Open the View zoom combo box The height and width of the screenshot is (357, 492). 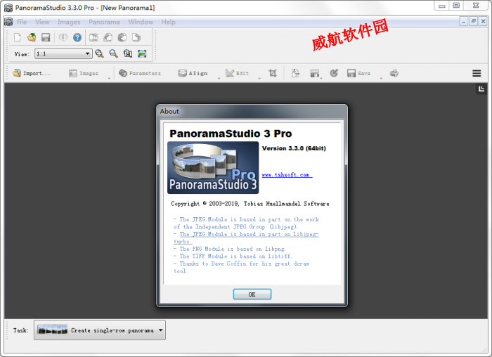tap(63, 53)
